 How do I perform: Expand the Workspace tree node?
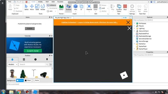(x=134, y=23)
